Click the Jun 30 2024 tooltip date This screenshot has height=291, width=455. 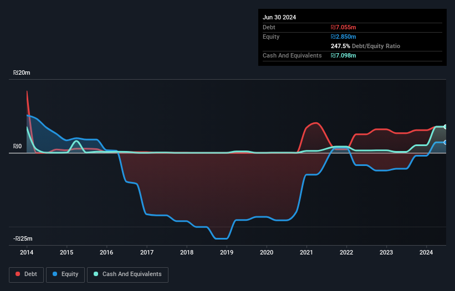tap(279, 17)
